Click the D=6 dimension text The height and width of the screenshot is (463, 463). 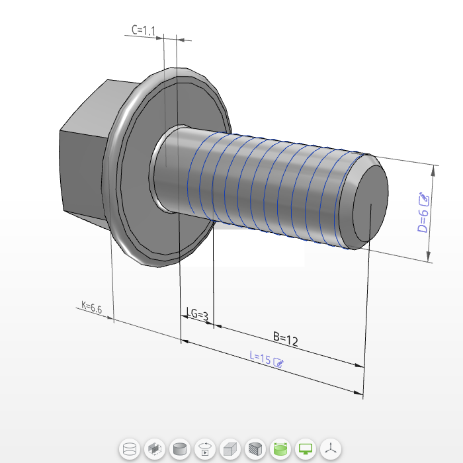(x=423, y=220)
